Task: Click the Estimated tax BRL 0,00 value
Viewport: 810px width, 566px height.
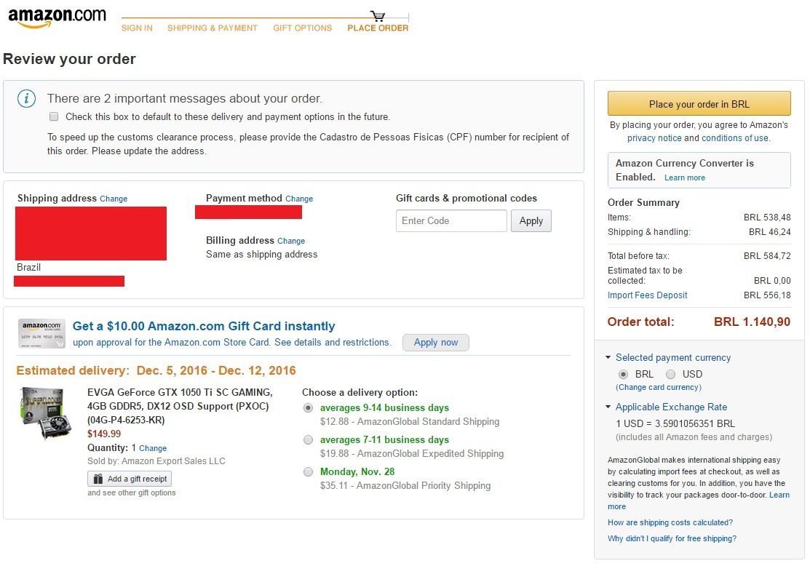Action: tap(771, 280)
